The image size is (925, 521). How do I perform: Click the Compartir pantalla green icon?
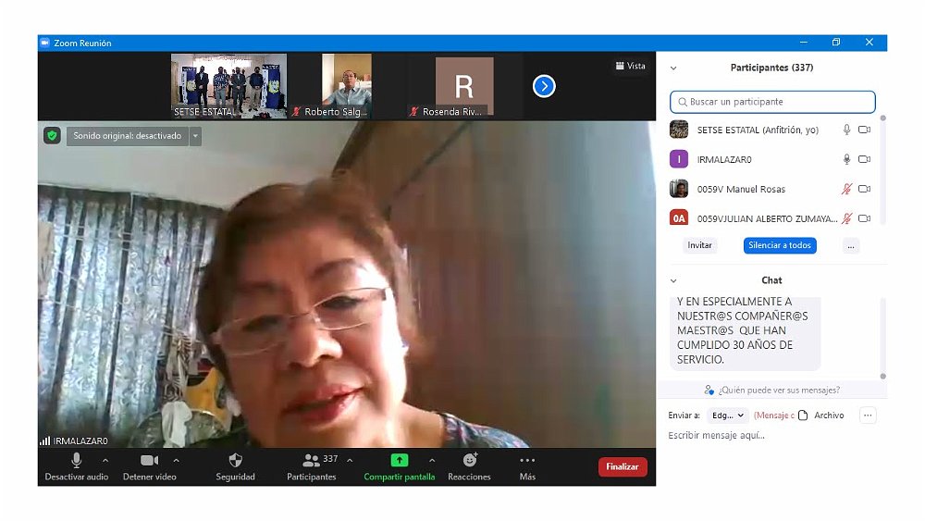[399, 460]
